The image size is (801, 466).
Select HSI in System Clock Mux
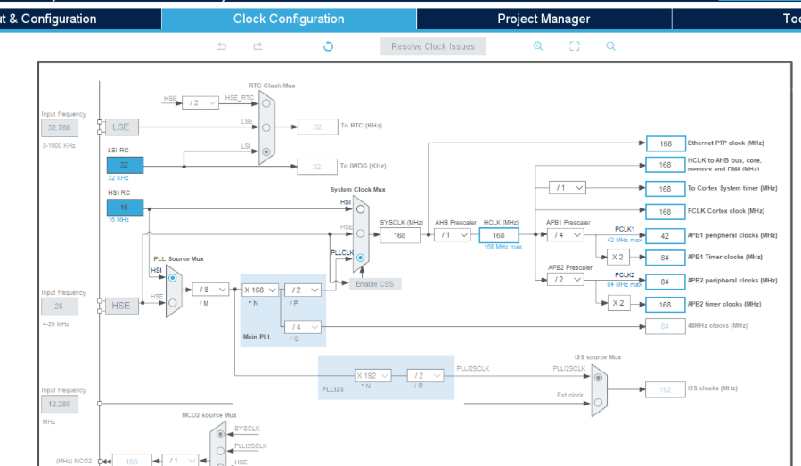click(360, 209)
